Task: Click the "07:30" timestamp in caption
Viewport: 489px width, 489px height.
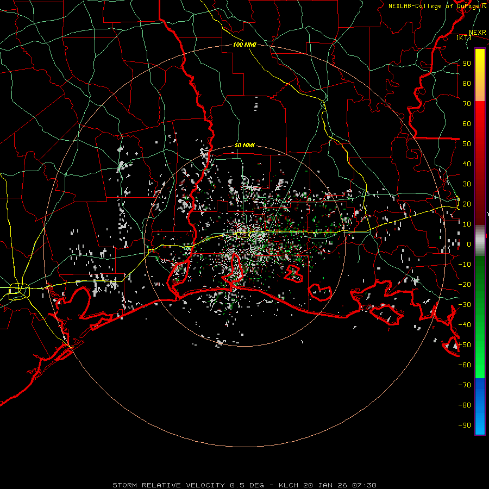Action: pyautogui.click(x=364, y=485)
